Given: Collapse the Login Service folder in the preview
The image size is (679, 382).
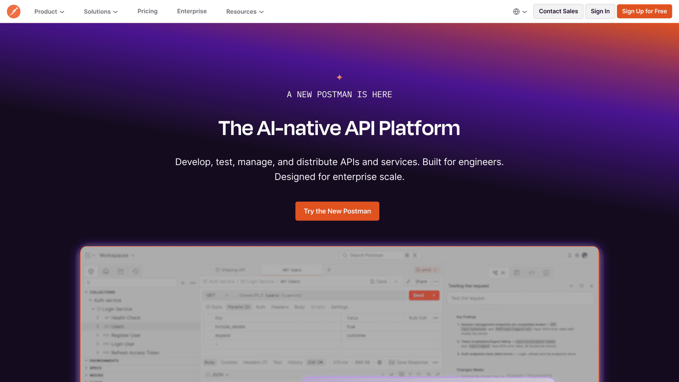Looking at the screenshot, I should (x=94, y=309).
